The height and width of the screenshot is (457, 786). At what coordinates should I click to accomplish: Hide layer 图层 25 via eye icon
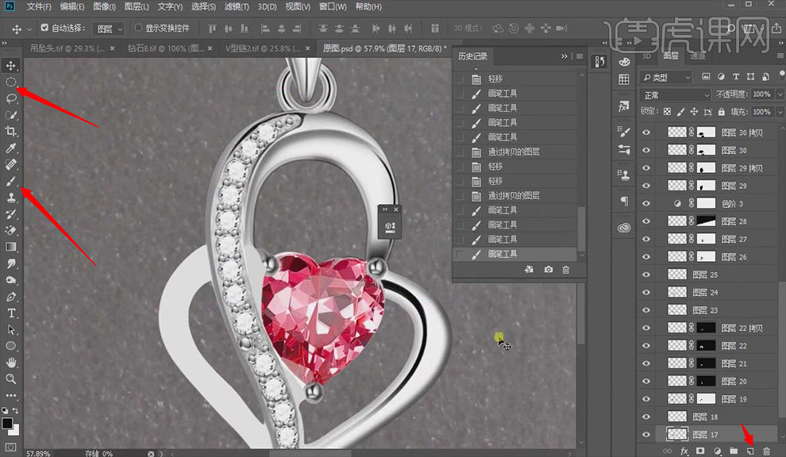[x=645, y=275]
